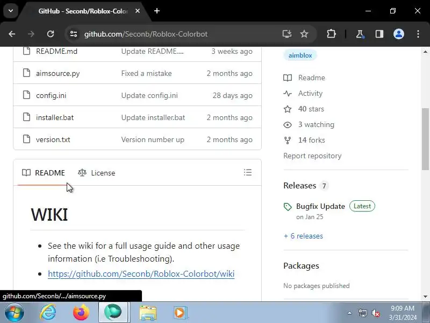Close the GitHub Roblox-Colorbot tab
Viewport: 430px width, 323px height.
[x=138, y=11]
